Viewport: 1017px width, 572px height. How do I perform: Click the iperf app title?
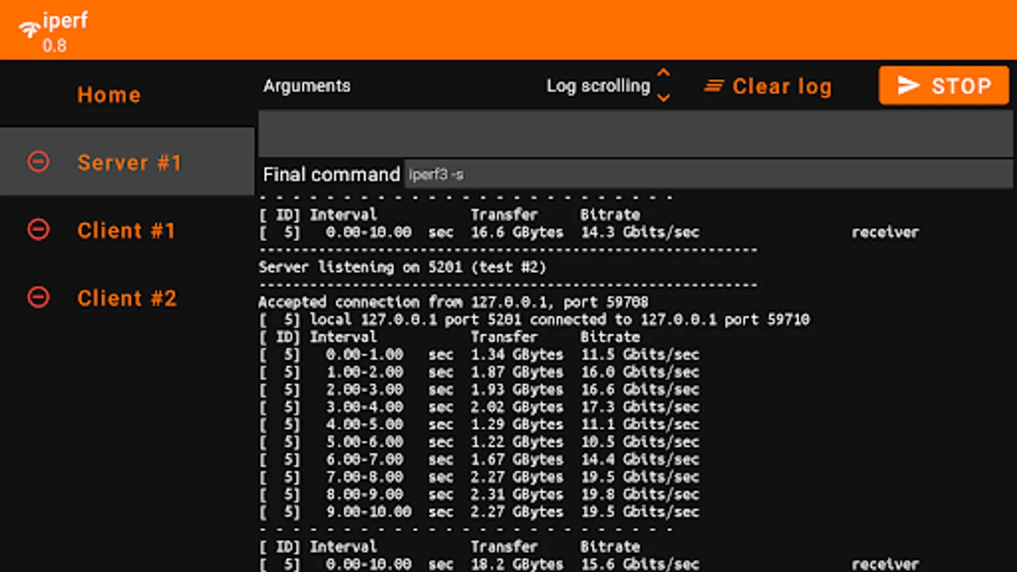coord(65,20)
